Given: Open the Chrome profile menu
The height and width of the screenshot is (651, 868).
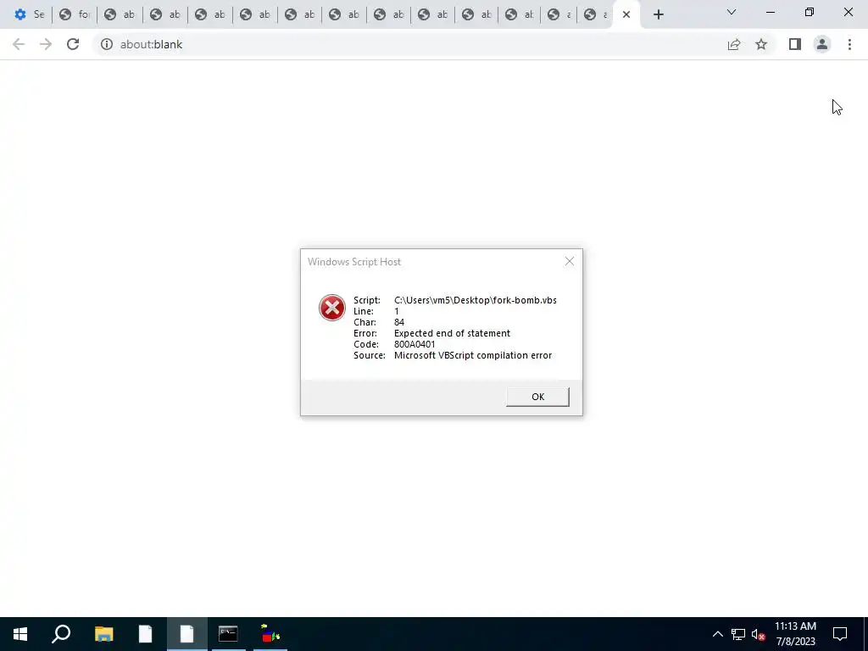Looking at the screenshot, I should (822, 44).
